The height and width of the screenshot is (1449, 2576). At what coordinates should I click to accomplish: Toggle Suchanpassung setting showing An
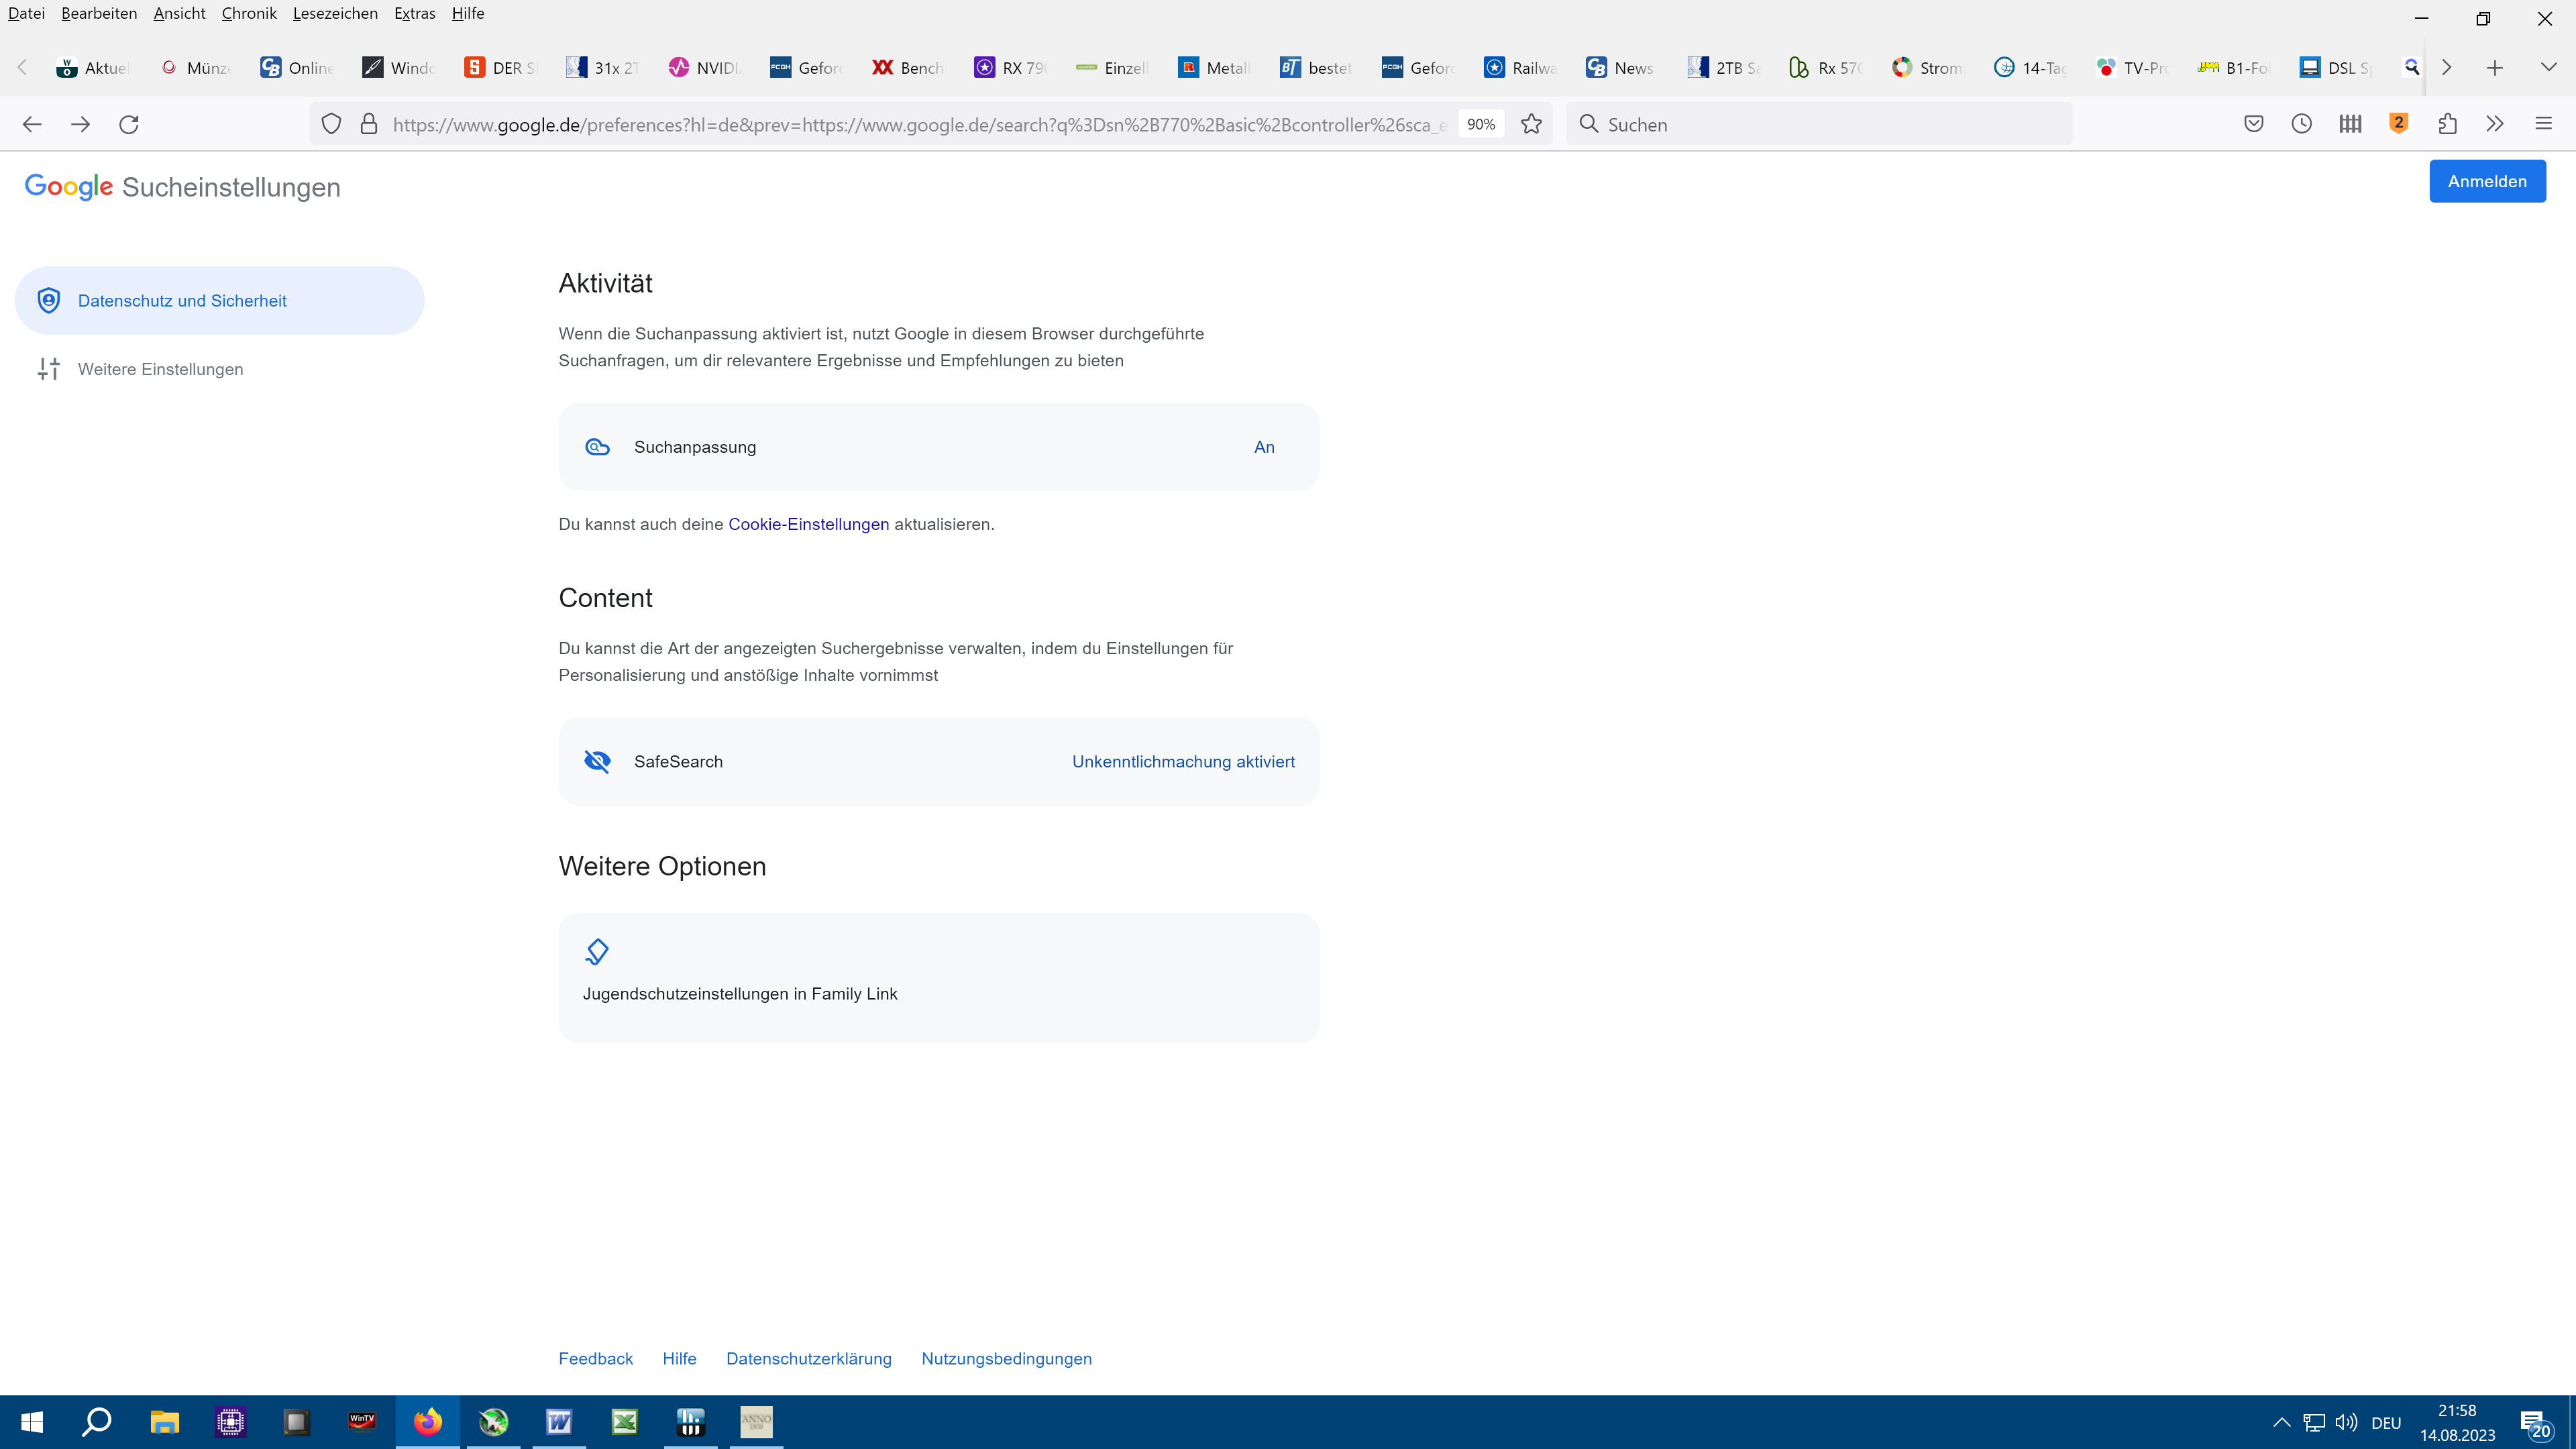(x=1263, y=447)
